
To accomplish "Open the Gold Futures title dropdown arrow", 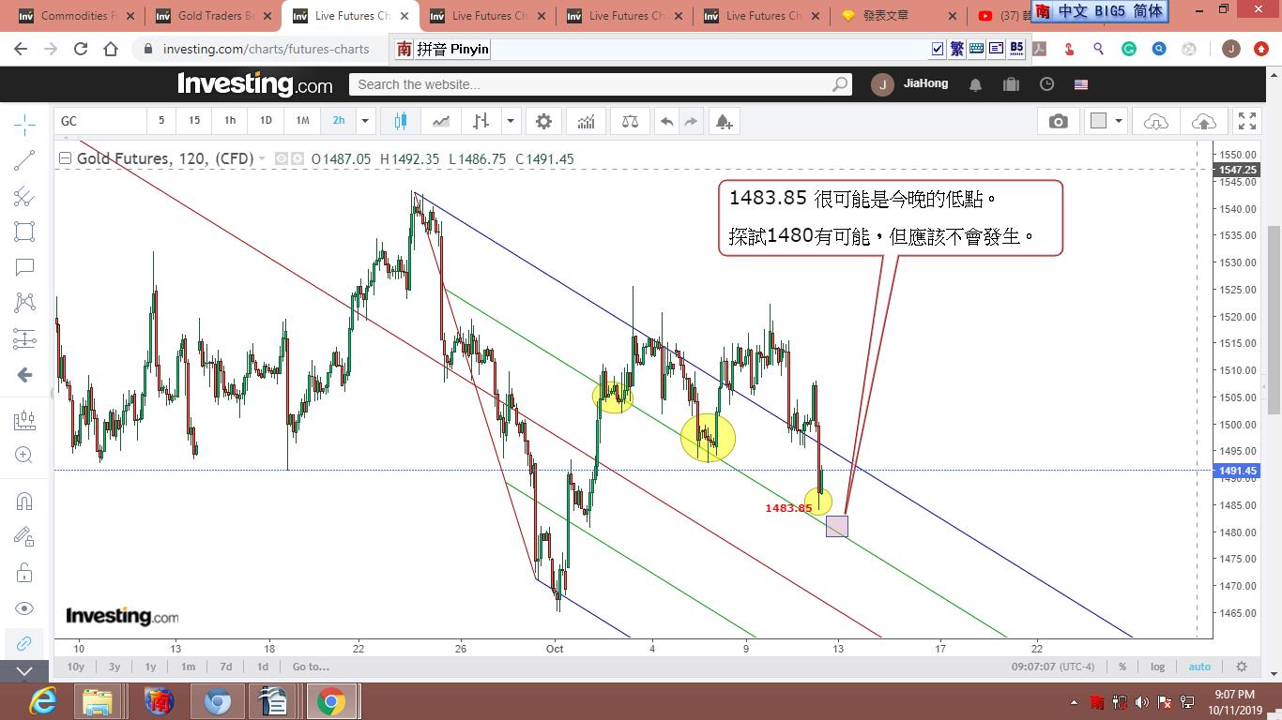I will [x=262, y=159].
